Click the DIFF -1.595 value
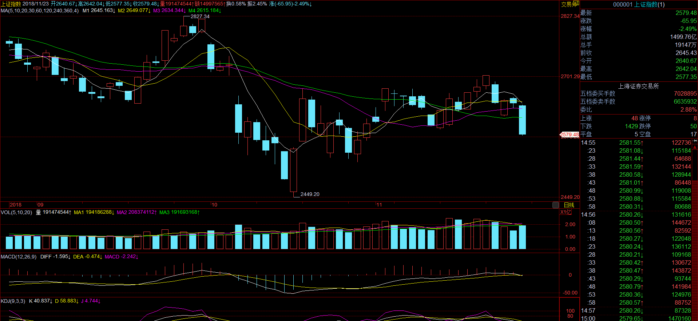This screenshot has height=321, width=698. click(x=55, y=257)
